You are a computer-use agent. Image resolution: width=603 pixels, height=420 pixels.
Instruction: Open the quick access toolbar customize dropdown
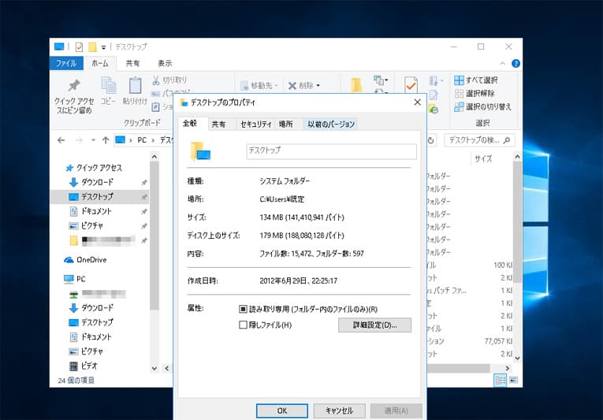[103, 47]
